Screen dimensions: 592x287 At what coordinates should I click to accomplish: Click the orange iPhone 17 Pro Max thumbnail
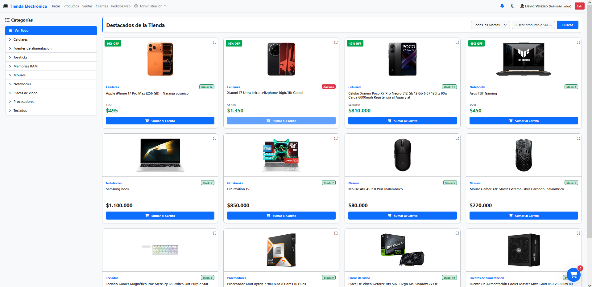tap(160, 59)
